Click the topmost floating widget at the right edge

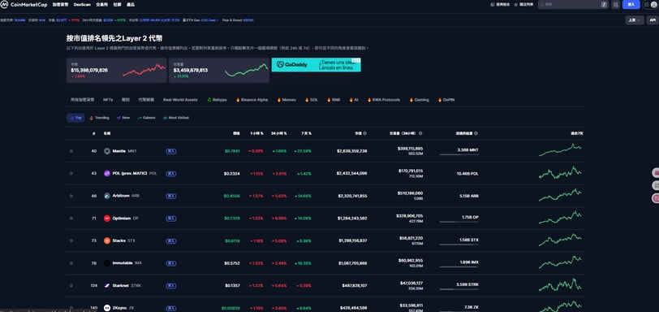[x=655, y=173]
